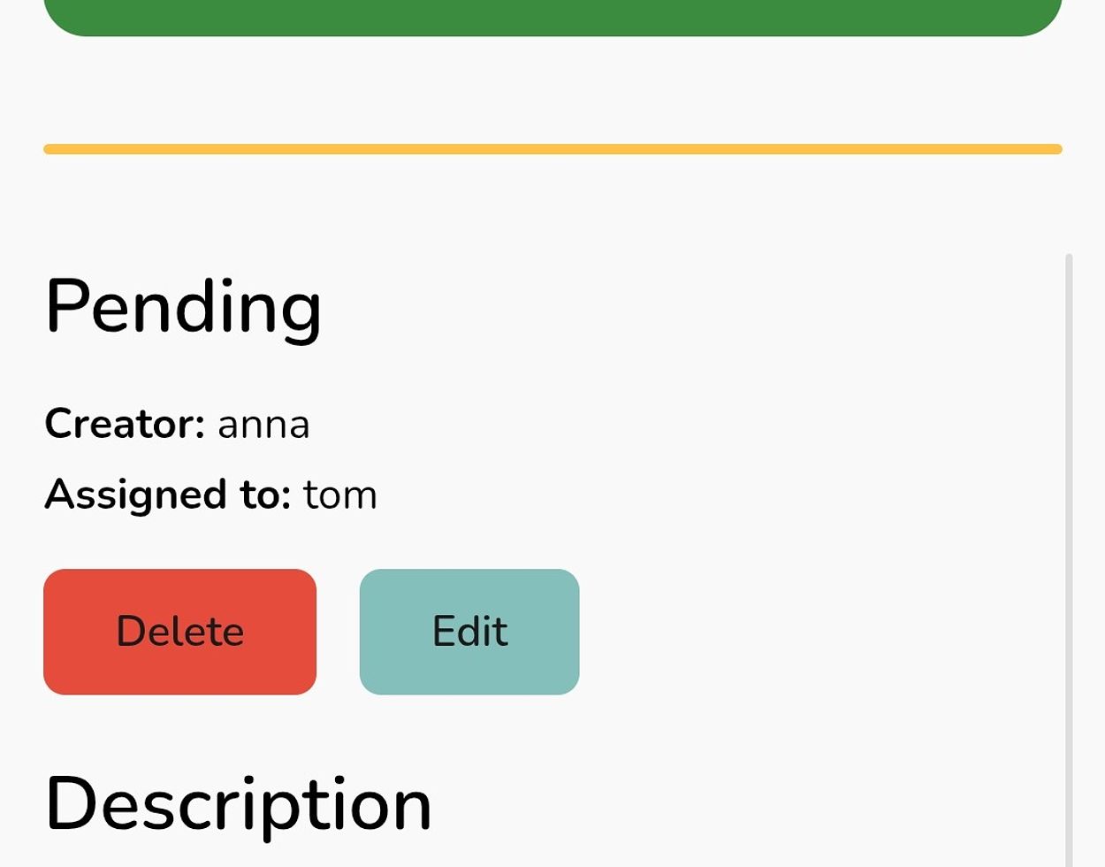The image size is (1105, 867).
Task: Click the Description title text
Action: coord(238,803)
